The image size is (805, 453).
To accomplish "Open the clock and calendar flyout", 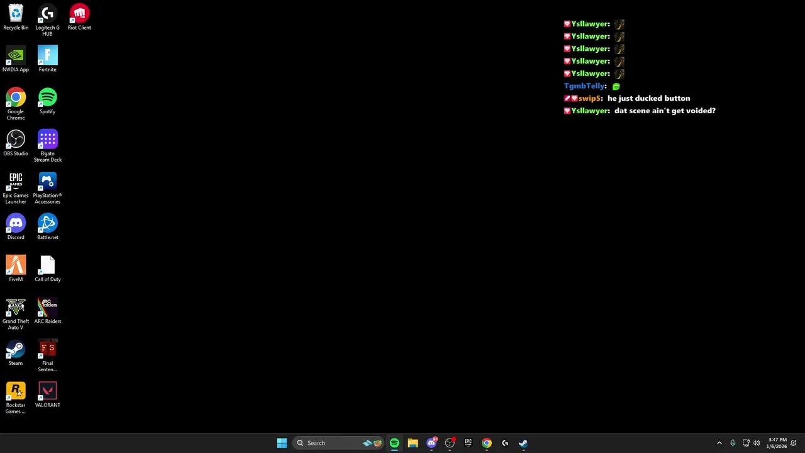I will 777,443.
